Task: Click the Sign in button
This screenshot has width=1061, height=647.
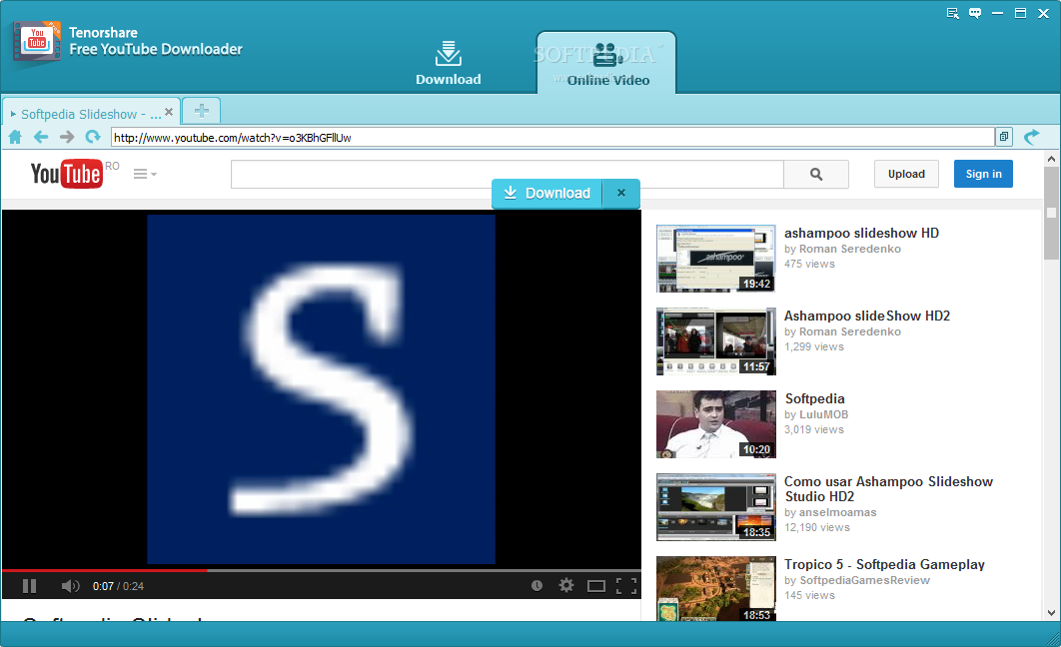Action: tap(983, 174)
